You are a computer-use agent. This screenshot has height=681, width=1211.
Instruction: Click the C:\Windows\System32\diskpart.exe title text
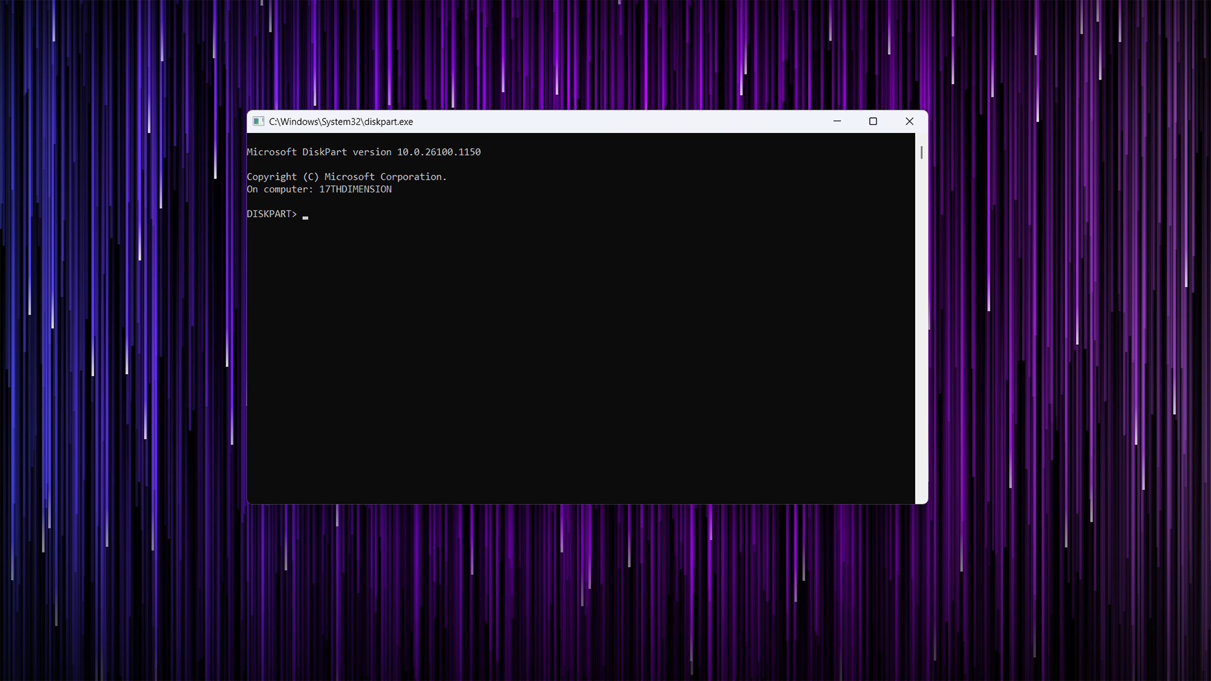(x=341, y=122)
